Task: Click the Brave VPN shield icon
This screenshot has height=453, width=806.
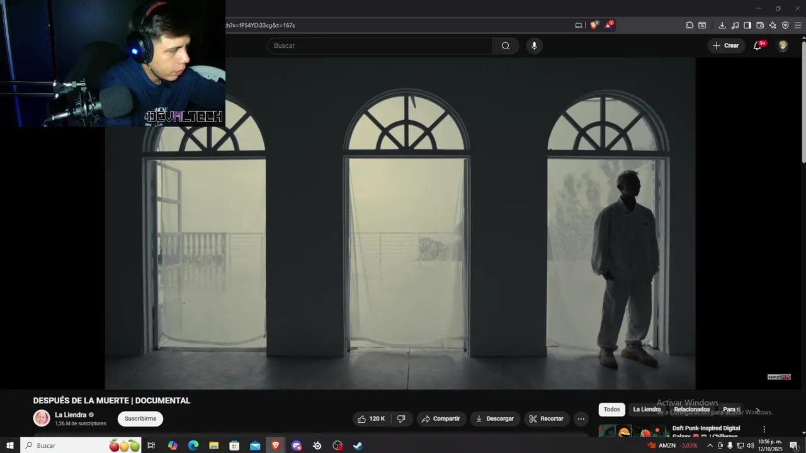Action: click(785, 25)
